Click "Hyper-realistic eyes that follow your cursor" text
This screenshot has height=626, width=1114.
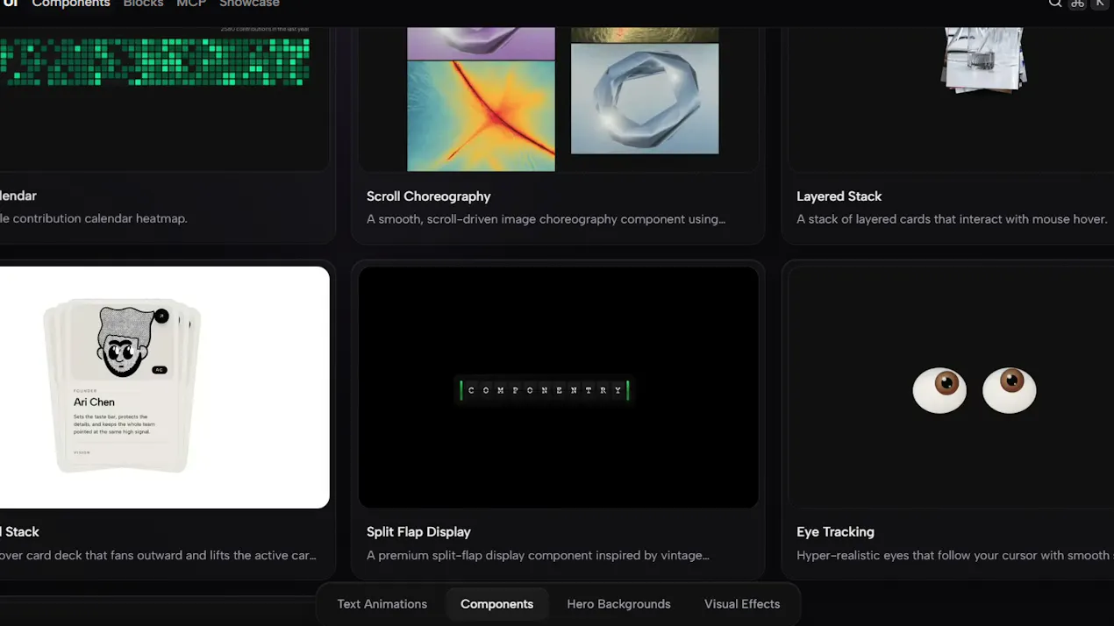(x=953, y=555)
